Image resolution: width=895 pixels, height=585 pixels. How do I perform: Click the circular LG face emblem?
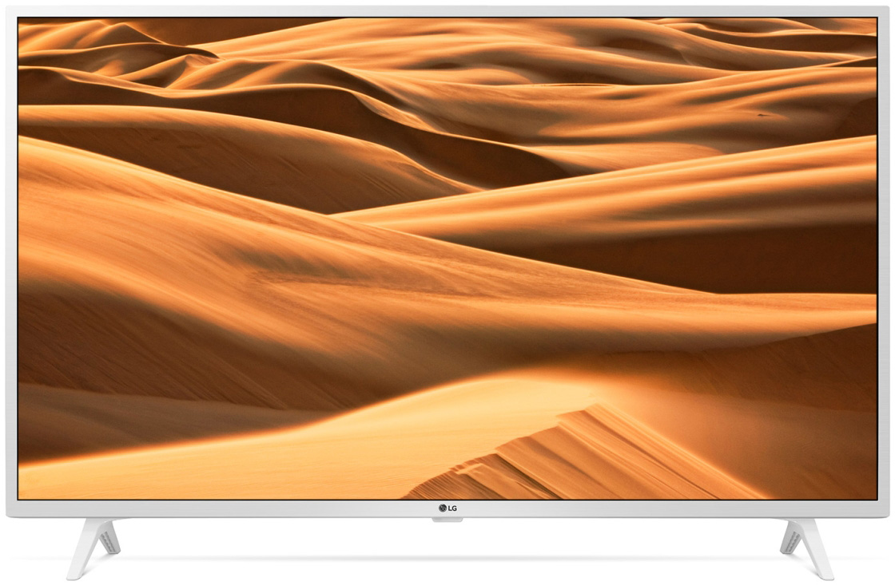point(441,508)
